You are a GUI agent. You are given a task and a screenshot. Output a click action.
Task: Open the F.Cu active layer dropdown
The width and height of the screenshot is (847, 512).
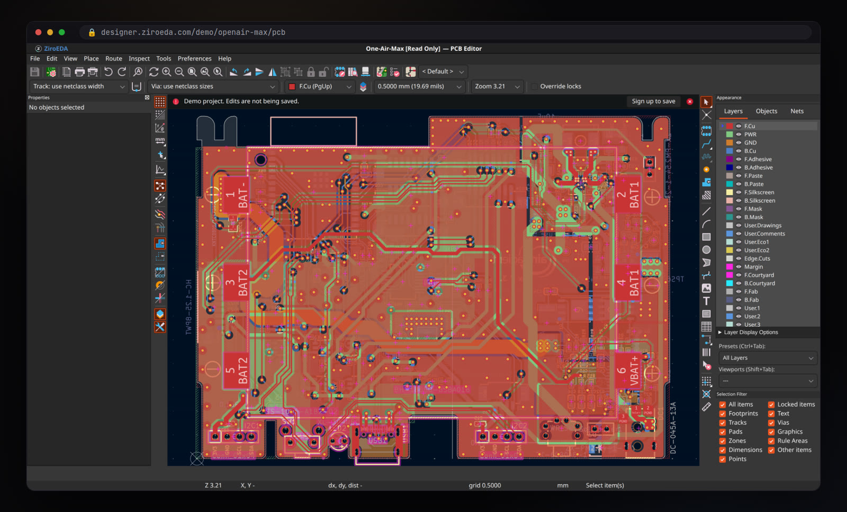coord(320,86)
